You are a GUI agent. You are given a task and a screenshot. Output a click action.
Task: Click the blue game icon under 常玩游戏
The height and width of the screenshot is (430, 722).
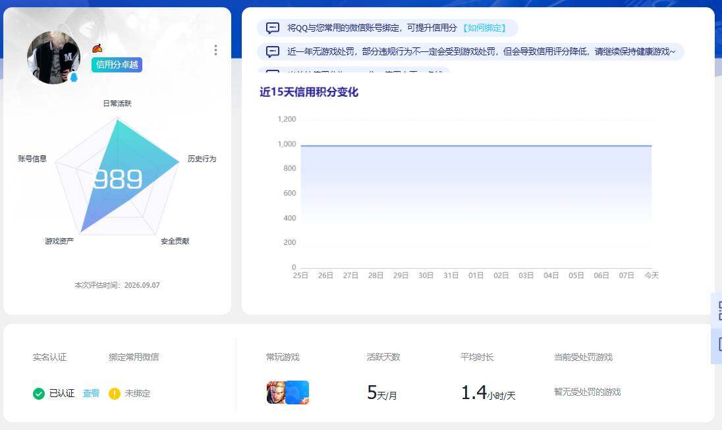pos(298,392)
